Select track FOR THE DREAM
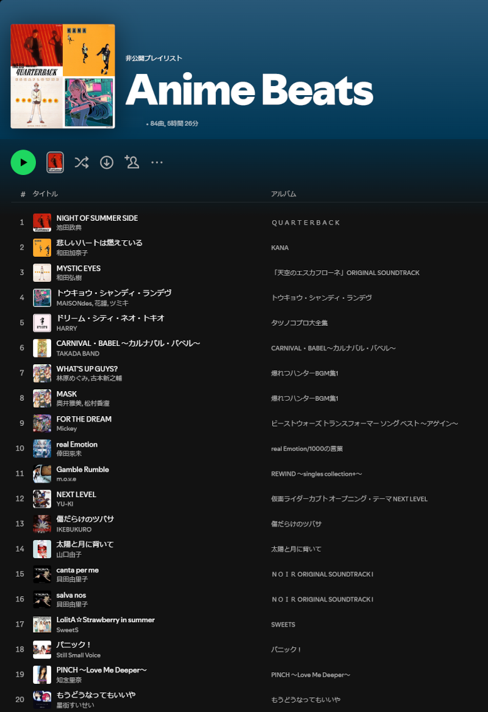488x712 pixels. point(84,419)
